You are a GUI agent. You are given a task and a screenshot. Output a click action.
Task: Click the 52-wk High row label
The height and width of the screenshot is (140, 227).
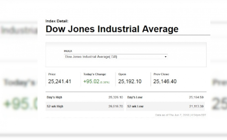(55, 106)
